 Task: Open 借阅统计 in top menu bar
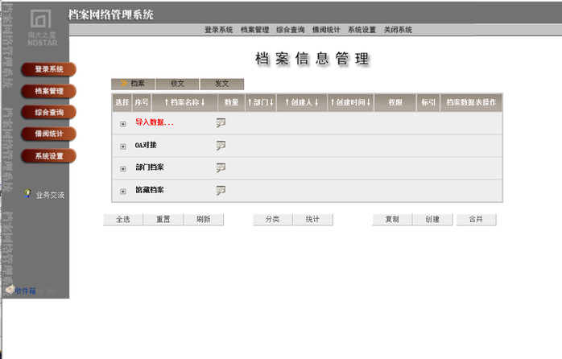click(326, 30)
